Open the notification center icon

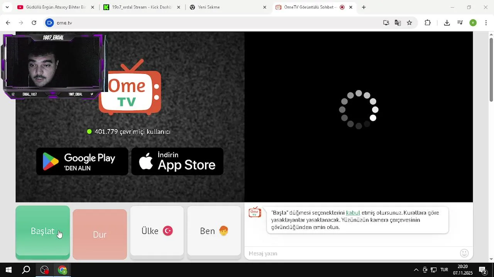(482, 270)
